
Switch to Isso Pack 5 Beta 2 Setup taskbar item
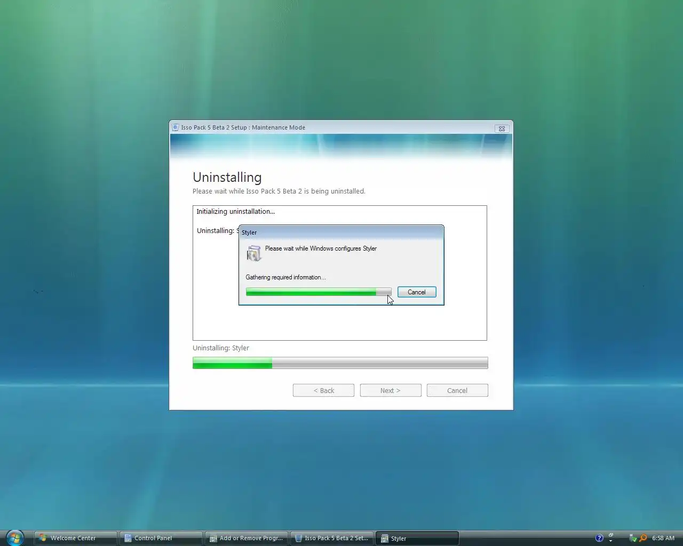(331, 538)
